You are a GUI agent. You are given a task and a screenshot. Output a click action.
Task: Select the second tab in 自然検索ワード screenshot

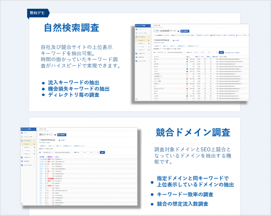[x=166, y=46]
